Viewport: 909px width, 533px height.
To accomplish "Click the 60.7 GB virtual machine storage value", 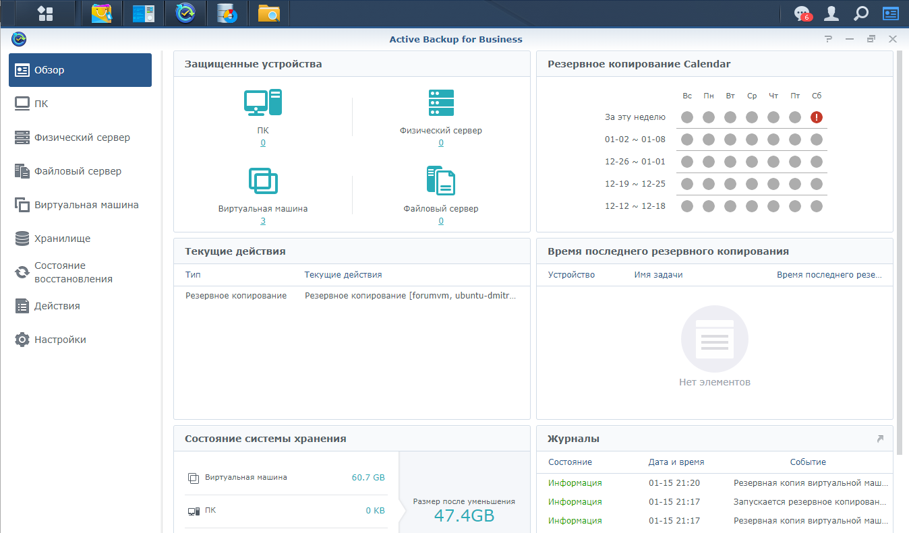I will pos(368,478).
